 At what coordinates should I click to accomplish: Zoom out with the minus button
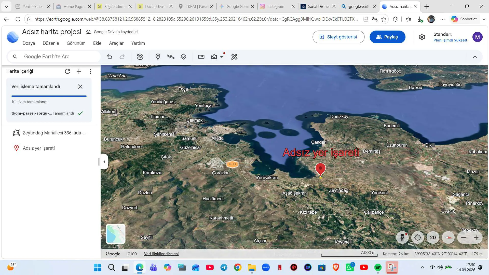click(464, 238)
